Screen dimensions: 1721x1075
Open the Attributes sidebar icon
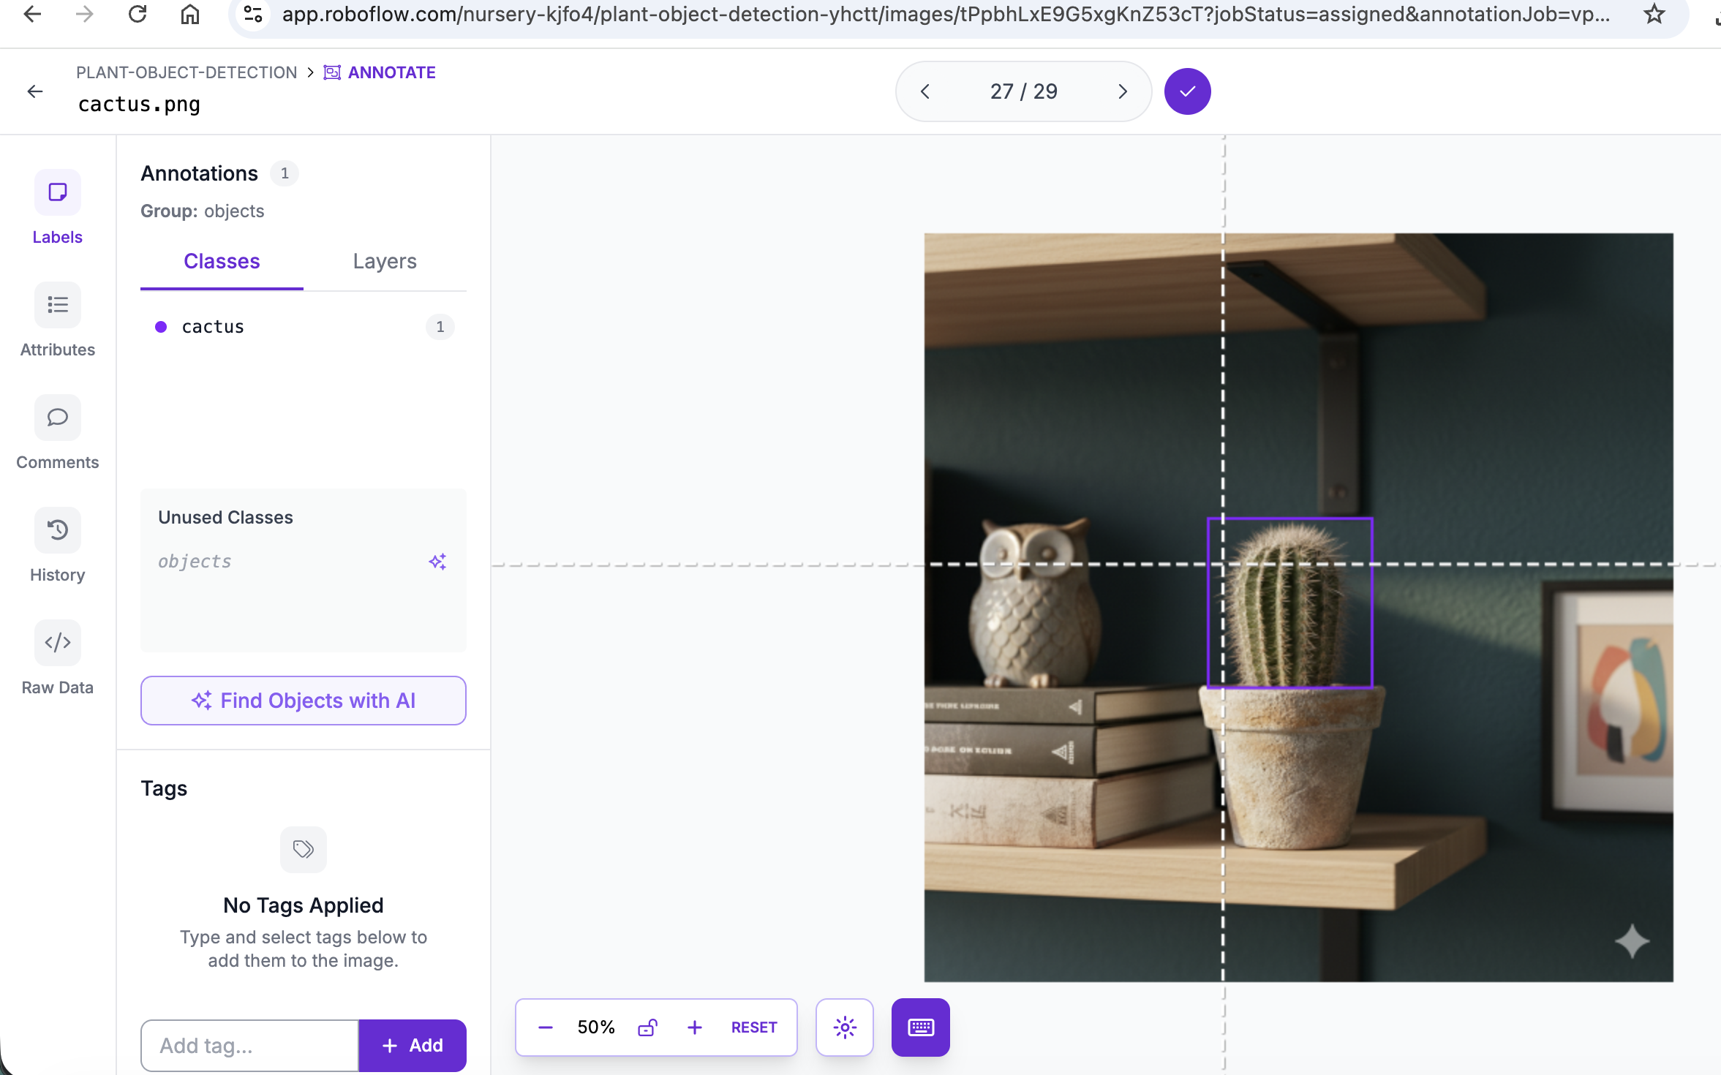(57, 305)
